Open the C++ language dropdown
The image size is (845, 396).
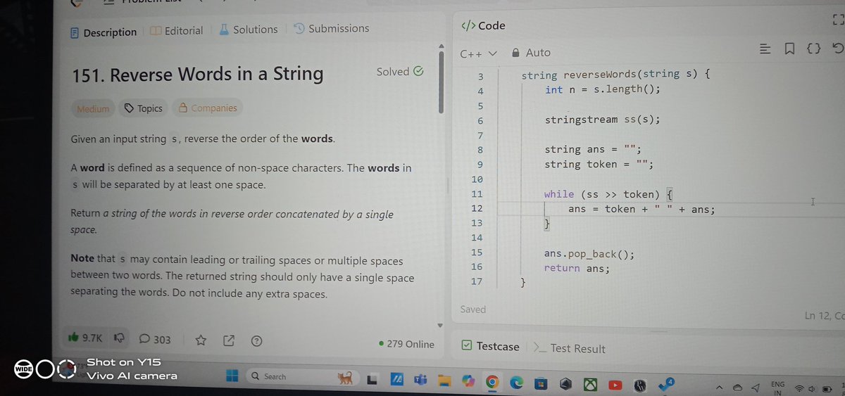pos(478,53)
